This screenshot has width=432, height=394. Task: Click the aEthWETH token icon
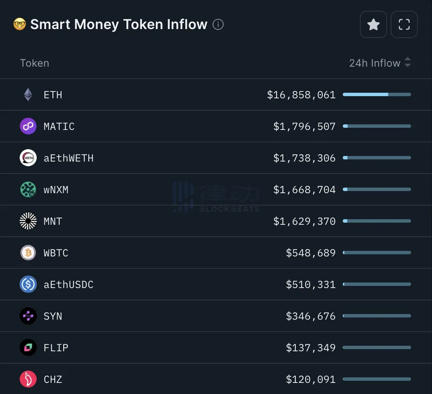click(28, 158)
